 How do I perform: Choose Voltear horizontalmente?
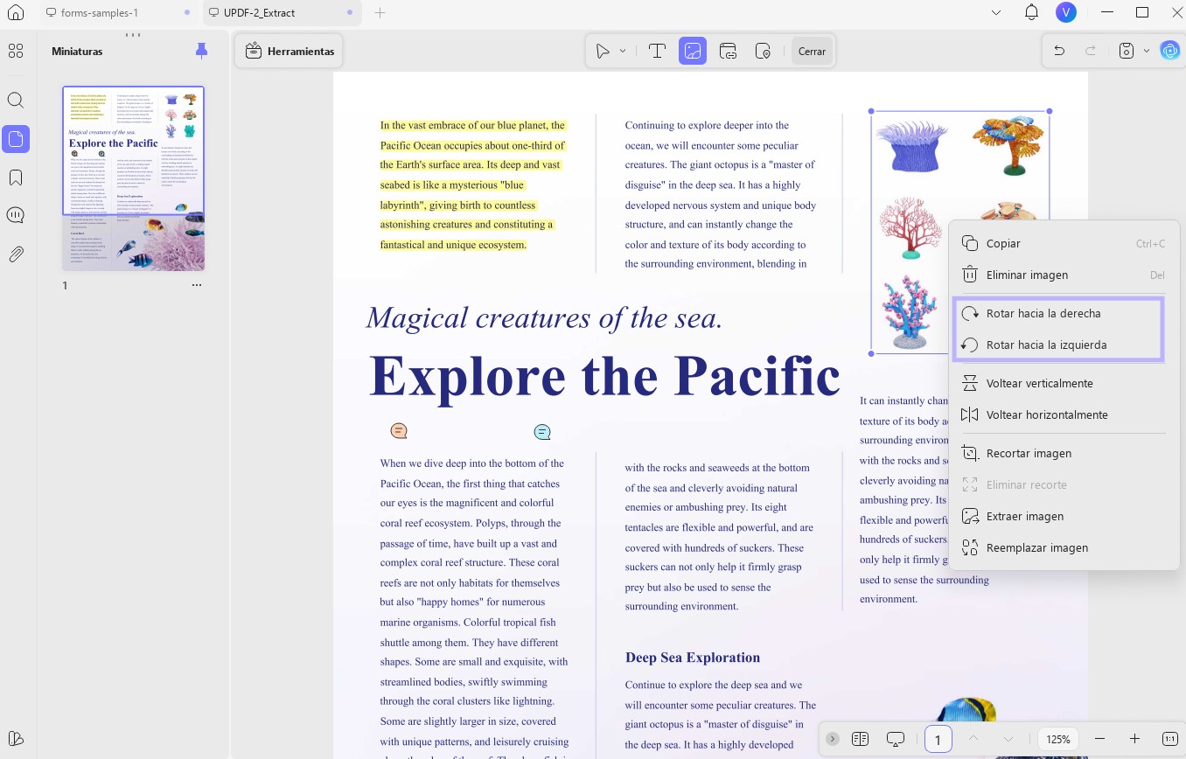tap(1064, 415)
